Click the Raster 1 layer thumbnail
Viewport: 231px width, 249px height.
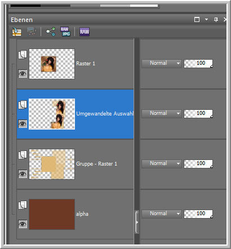52,64
